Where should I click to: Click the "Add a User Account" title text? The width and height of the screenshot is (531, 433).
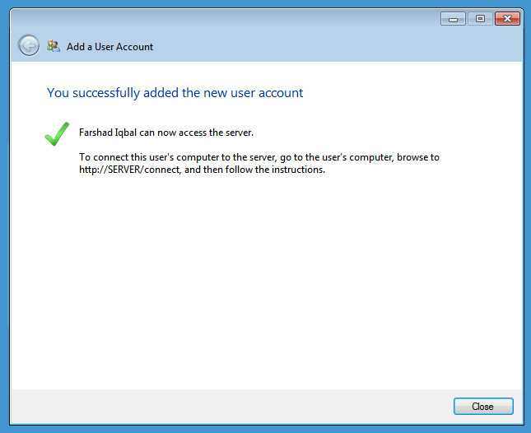[109, 47]
